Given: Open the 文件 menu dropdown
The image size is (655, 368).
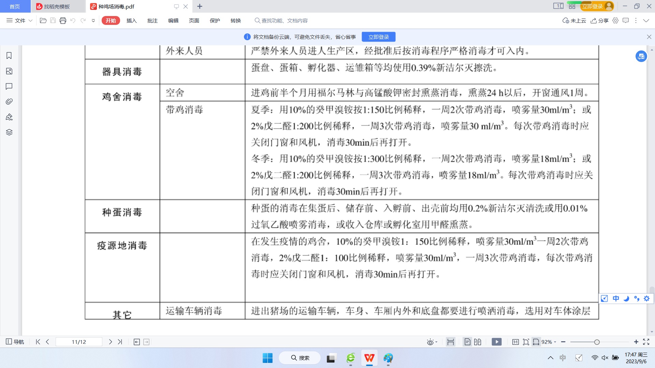Looking at the screenshot, I should [x=19, y=20].
